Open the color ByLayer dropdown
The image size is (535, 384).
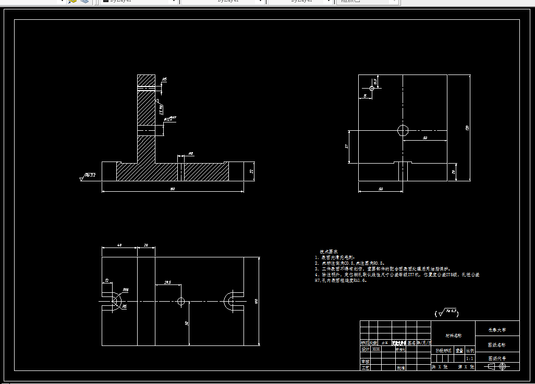139,2
